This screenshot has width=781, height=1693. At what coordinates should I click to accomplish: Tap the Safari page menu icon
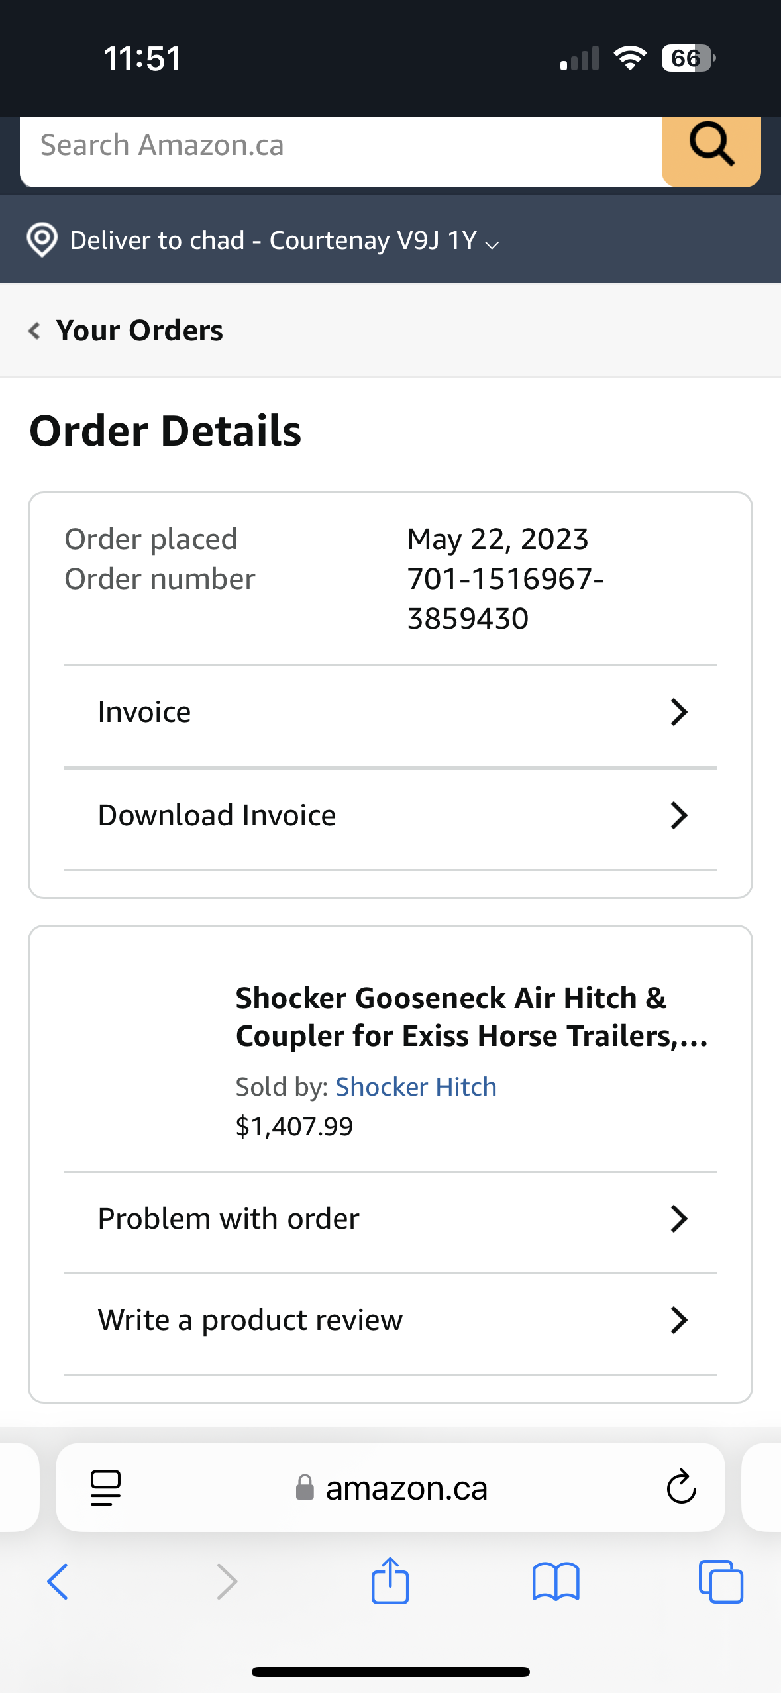click(x=105, y=1488)
